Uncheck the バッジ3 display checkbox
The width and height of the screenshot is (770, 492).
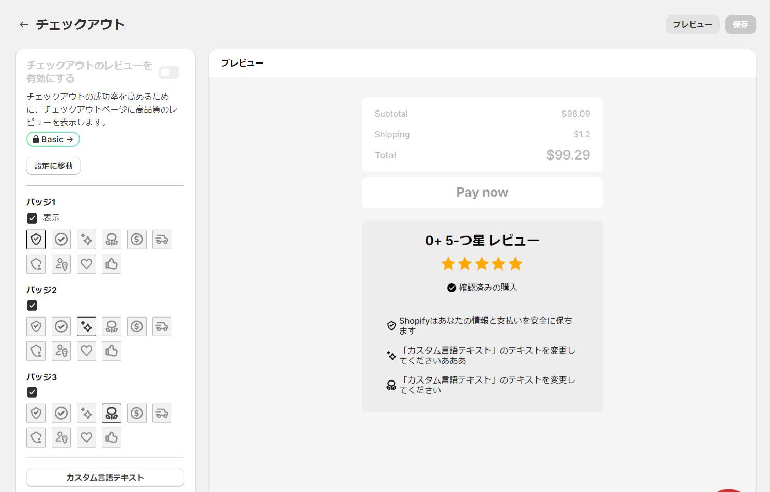[32, 392]
